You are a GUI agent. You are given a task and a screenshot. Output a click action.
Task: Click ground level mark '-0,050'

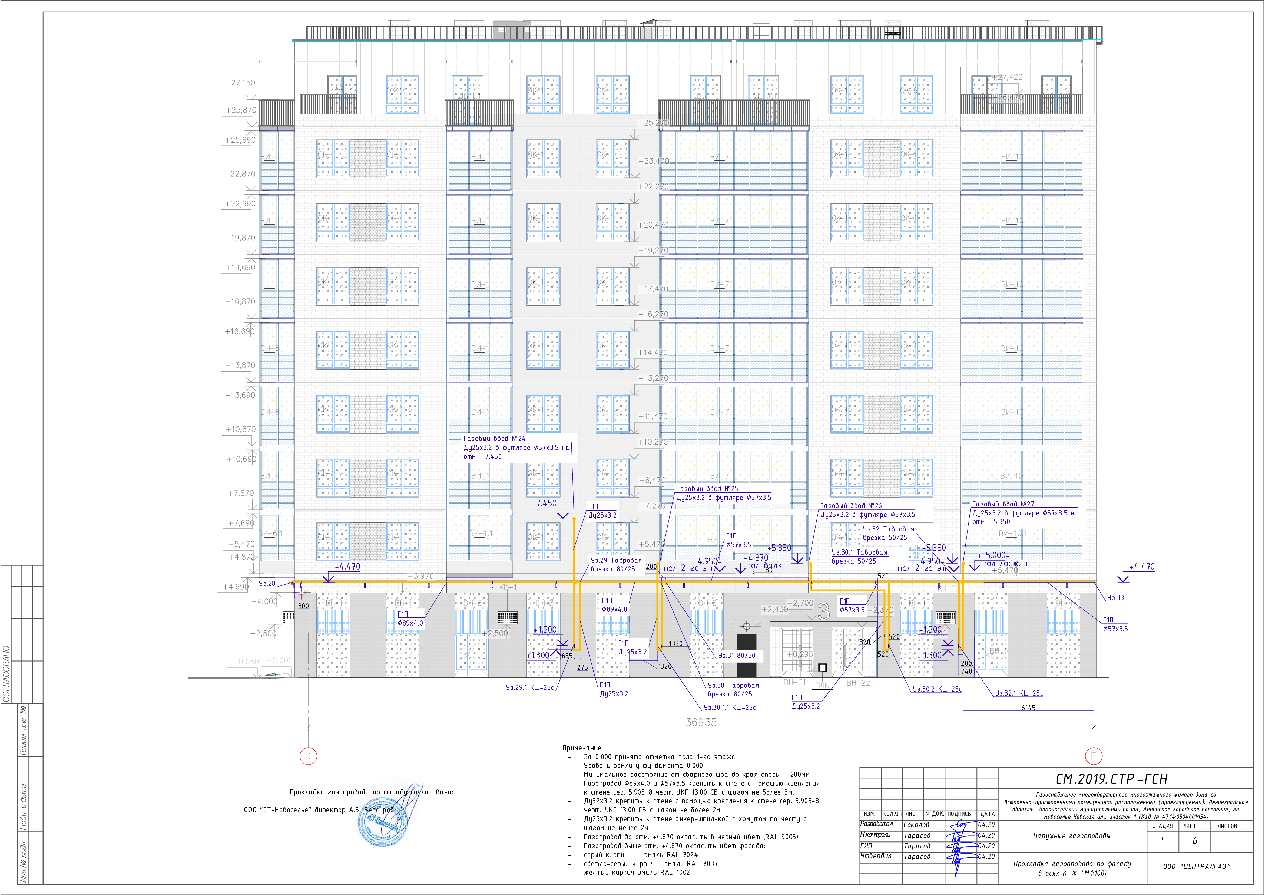(x=246, y=661)
